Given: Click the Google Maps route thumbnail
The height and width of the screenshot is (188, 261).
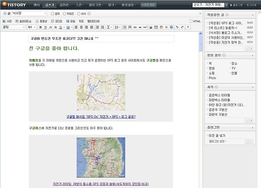Looking at the screenshot, I should (x=101, y=92).
